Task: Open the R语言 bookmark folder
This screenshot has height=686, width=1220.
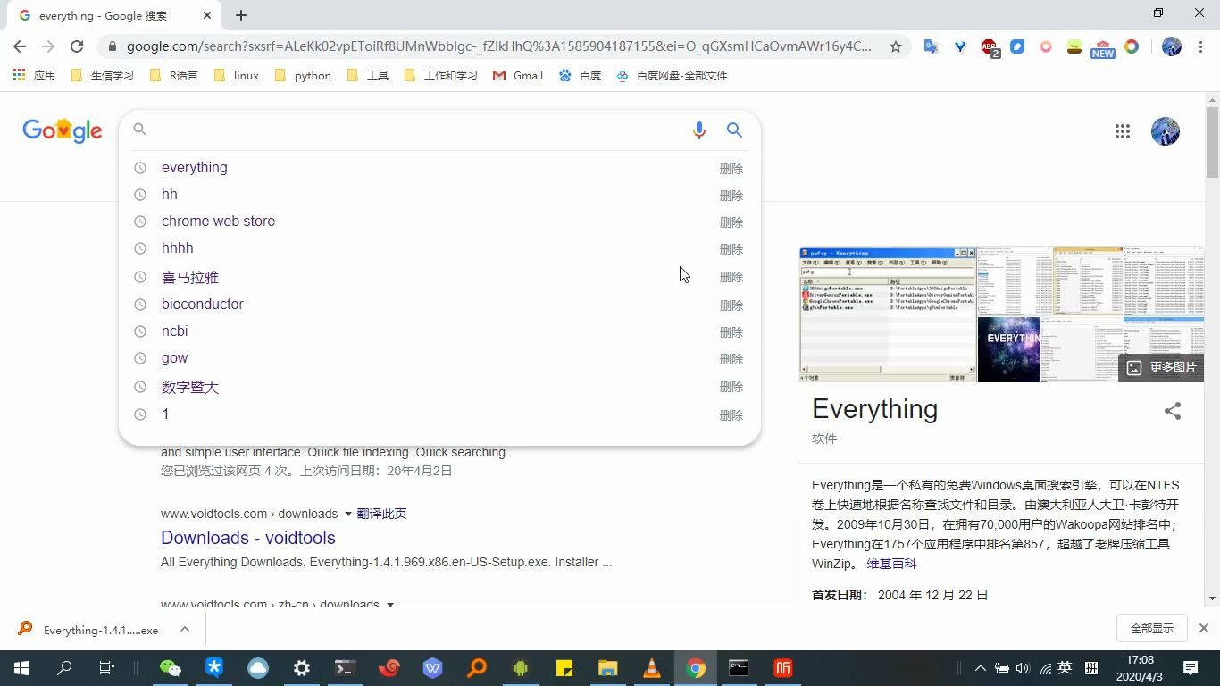Action: [x=174, y=76]
